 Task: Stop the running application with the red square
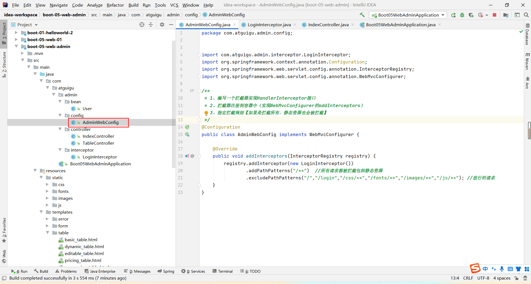point(494,15)
